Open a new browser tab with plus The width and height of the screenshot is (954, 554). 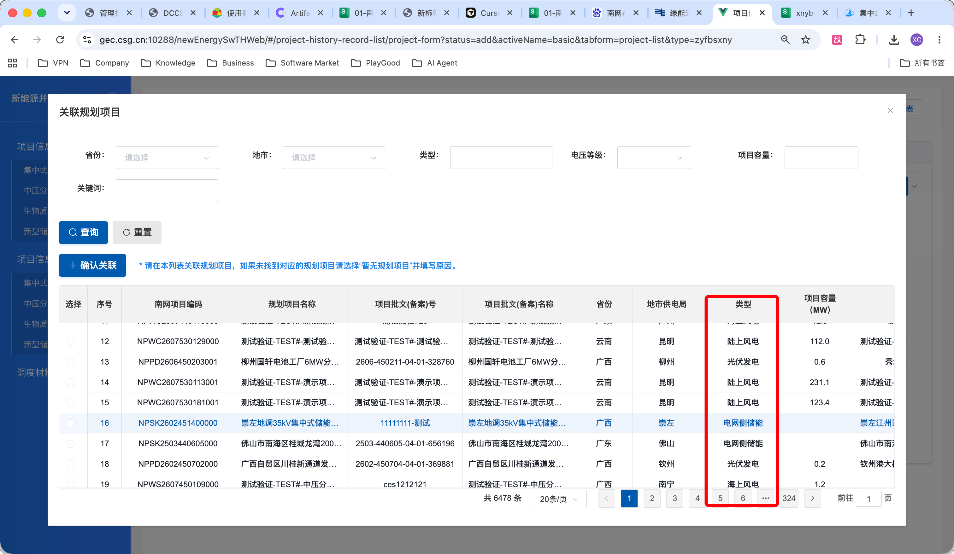pyautogui.click(x=911, y=13)
